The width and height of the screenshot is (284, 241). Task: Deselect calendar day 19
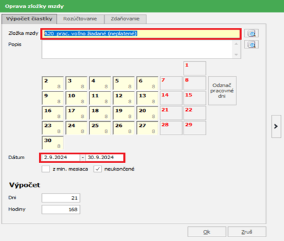click(x=124, y=113)
